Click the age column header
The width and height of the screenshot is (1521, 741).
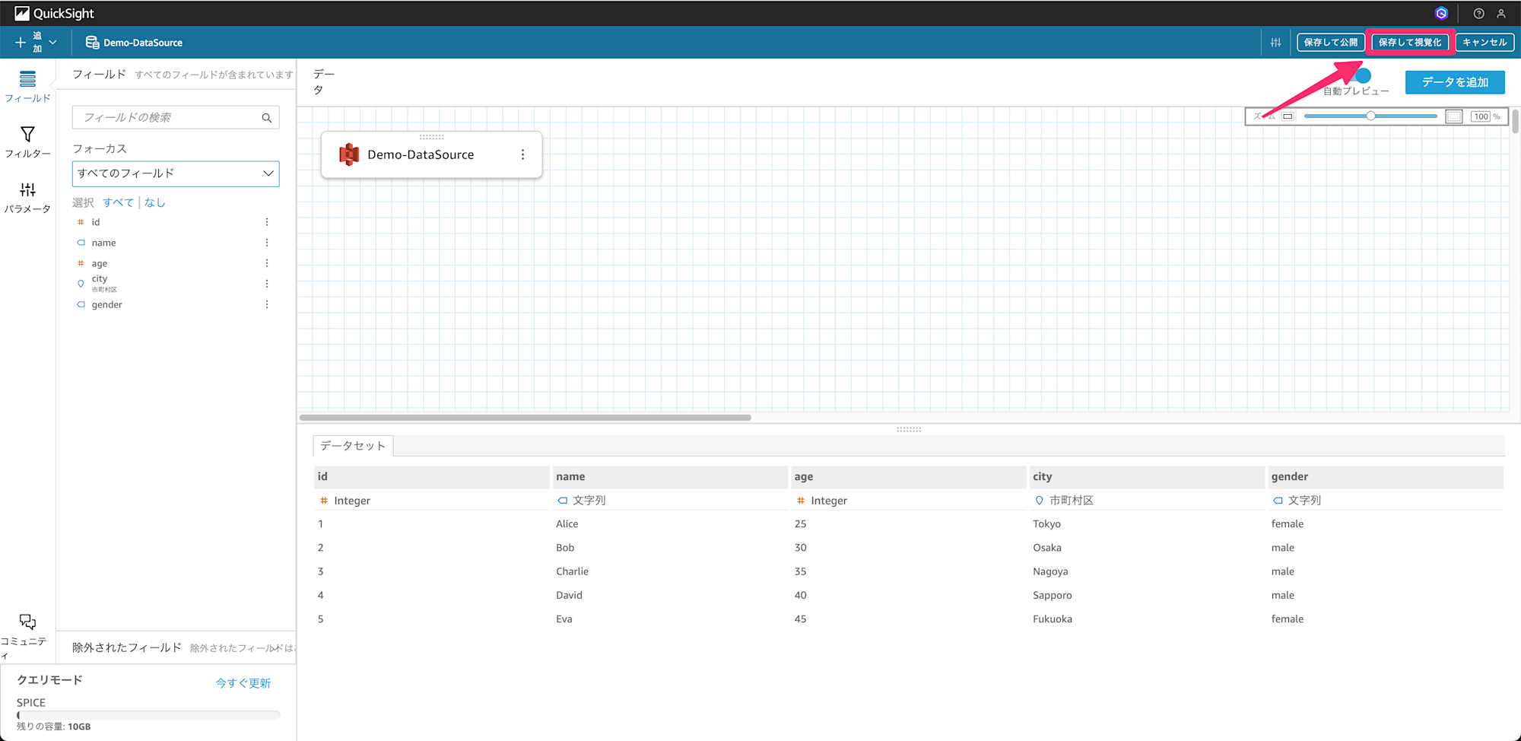pos(909,477)
